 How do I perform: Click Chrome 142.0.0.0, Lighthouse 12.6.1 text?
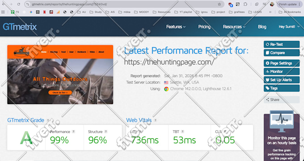tap(201, 89)
